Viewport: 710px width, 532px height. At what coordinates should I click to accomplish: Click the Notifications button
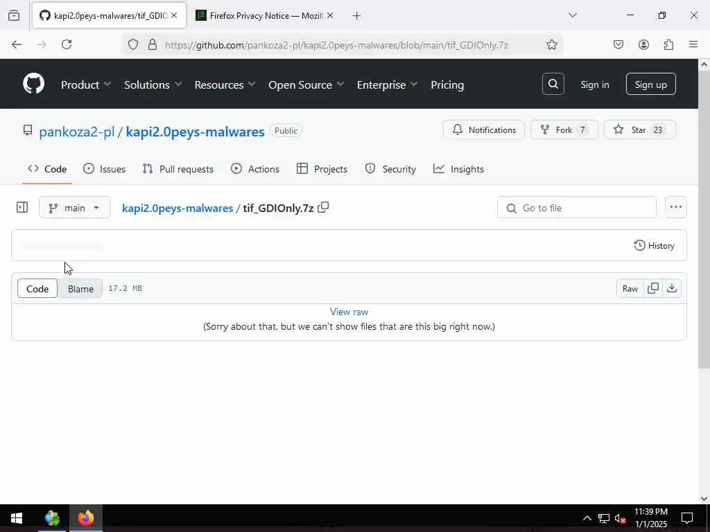(x=483, y=130)
